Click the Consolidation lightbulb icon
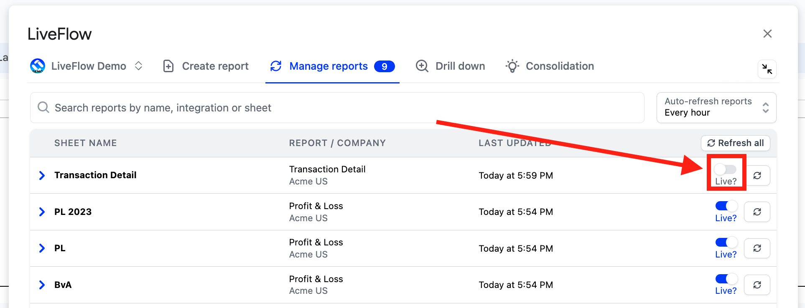 point(512,66)
